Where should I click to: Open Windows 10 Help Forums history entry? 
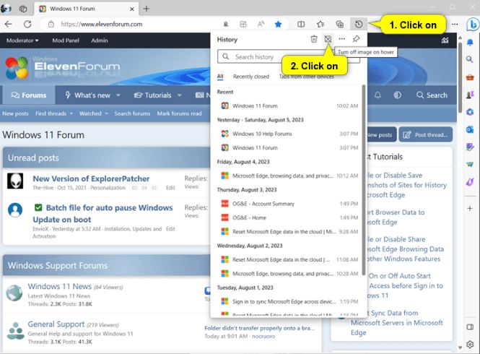click(x=289, y=134)
